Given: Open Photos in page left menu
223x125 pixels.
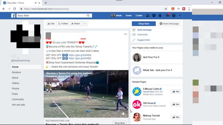Looking at the screenshot, I should 16,89.
